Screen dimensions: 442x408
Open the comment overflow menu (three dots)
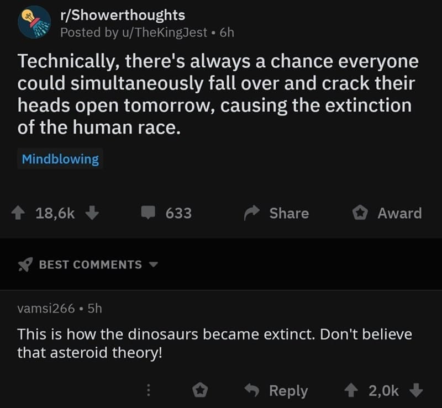(148, 390)
